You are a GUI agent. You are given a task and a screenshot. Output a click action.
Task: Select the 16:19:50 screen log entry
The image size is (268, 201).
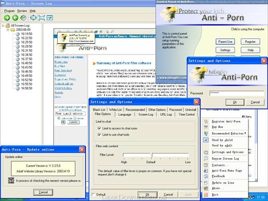point(26,34)
